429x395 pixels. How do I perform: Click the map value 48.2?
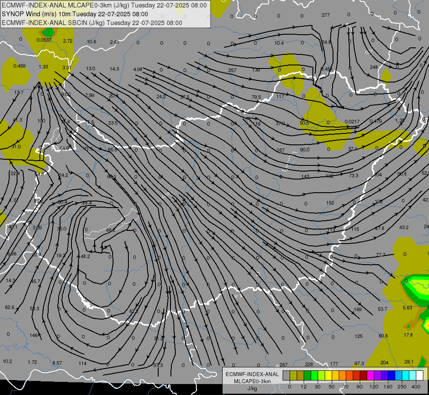coord(85,256)
